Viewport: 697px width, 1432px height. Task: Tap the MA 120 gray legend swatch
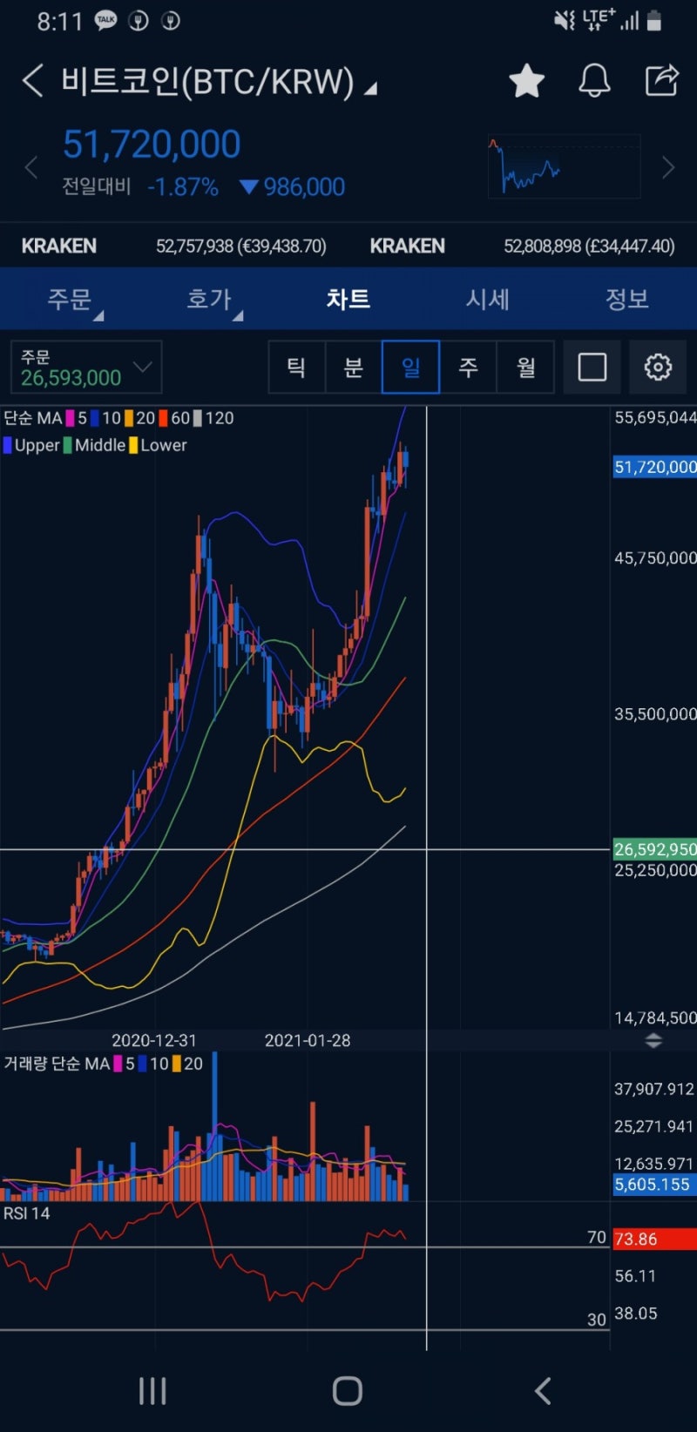[x=197, y=418]
